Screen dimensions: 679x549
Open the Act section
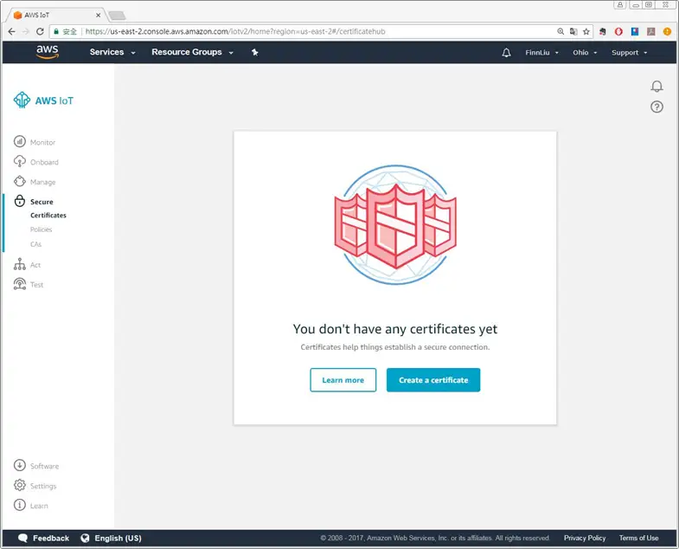tap(35, 265)
